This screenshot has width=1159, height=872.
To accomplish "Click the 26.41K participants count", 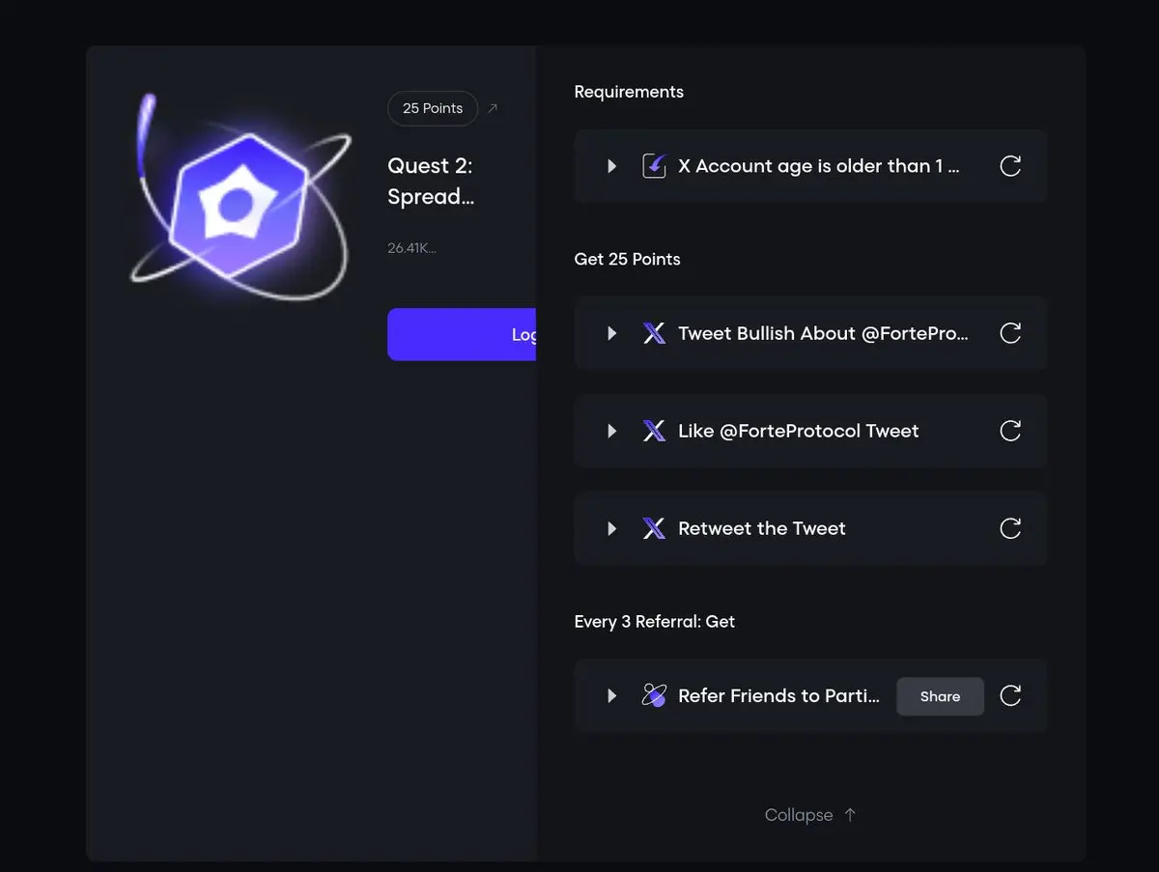I will (411, 248).
